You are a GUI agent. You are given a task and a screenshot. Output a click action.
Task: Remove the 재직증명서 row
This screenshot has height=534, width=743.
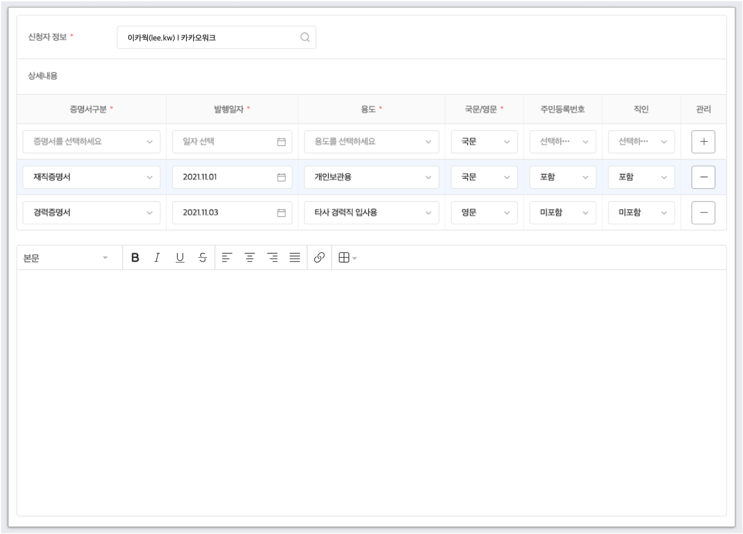pos(703,177)
